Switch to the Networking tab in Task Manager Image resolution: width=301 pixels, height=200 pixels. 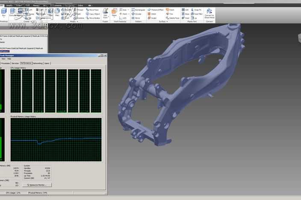click(x=38, y=64)
